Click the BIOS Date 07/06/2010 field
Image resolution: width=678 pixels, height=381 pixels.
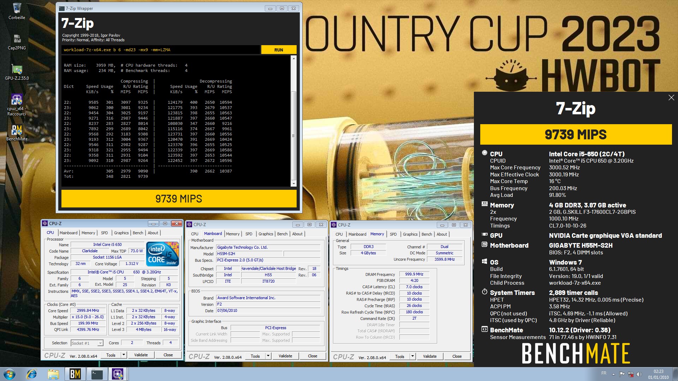tap(268, 310)
